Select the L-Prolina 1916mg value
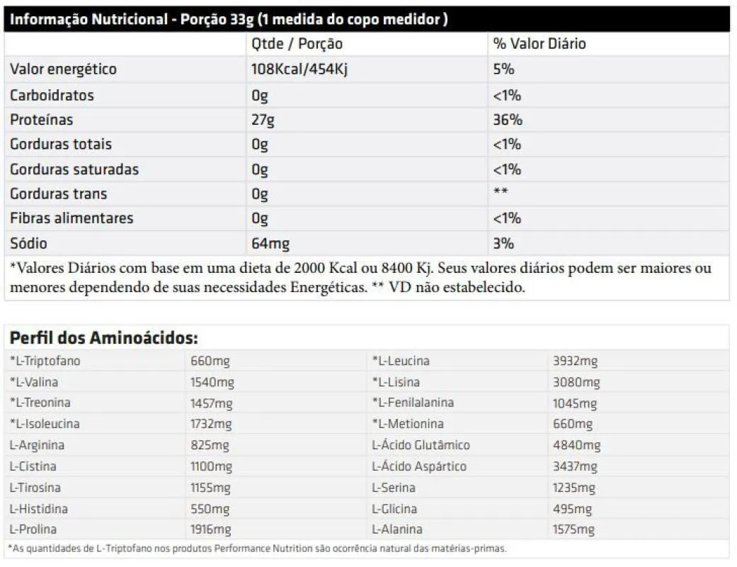737x567 pixels. point(210,529)
